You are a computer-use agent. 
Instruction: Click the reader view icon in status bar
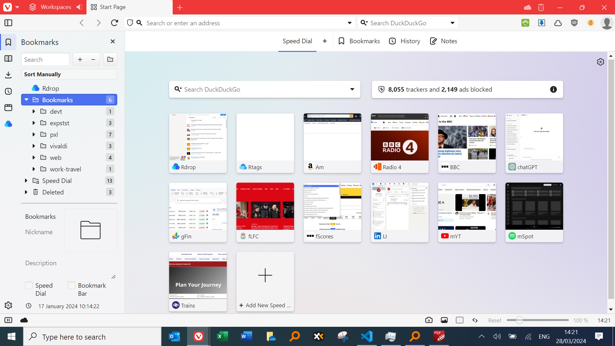click(460, 320)
